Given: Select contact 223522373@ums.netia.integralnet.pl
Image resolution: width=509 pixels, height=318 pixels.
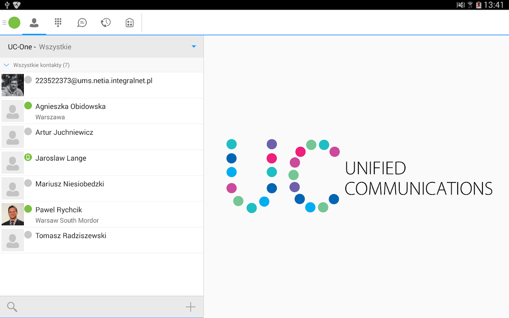Looking at the screenshot, I should [x=102, y=85].
